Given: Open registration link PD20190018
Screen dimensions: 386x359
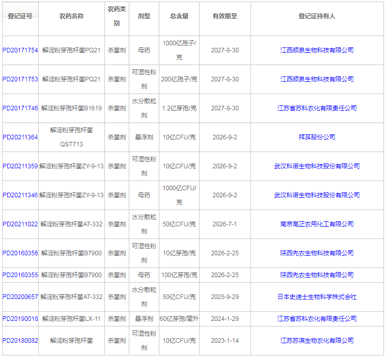Looking at the screenshot, I should pyautogui.click(x=20, y=319).
